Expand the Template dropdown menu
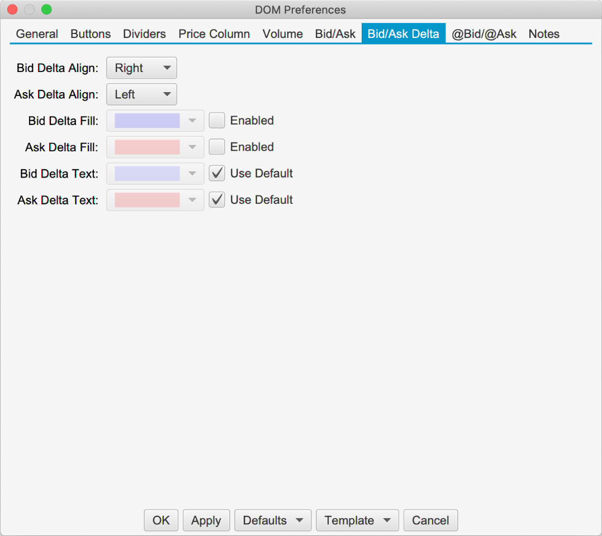This screenshot has width=602, height=536. [x=357, y=520]
